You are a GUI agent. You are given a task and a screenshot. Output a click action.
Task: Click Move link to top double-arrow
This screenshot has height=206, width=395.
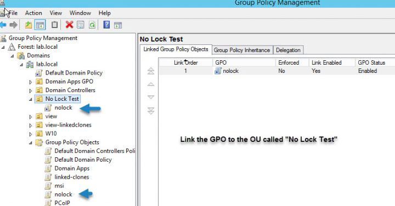(x=151, y=71)
